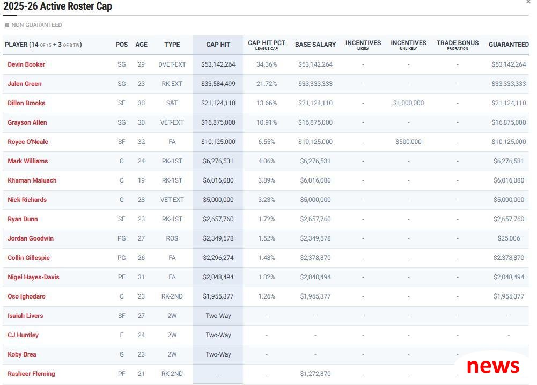Sort the table by the PLAYER column header

tap(43, 45)
